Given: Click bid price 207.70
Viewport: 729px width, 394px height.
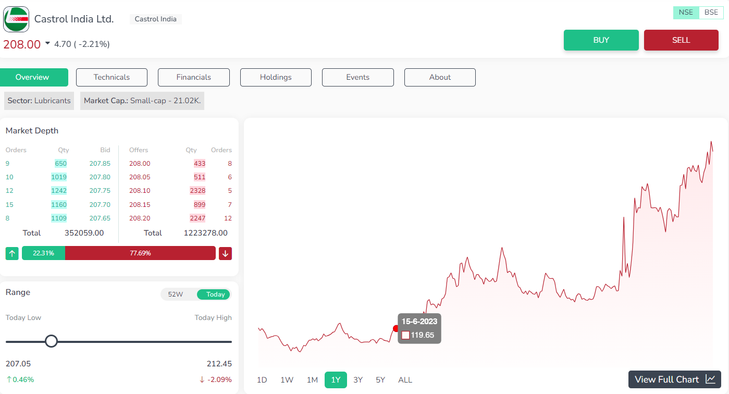Looking at the screenshot, I should 100,204.
